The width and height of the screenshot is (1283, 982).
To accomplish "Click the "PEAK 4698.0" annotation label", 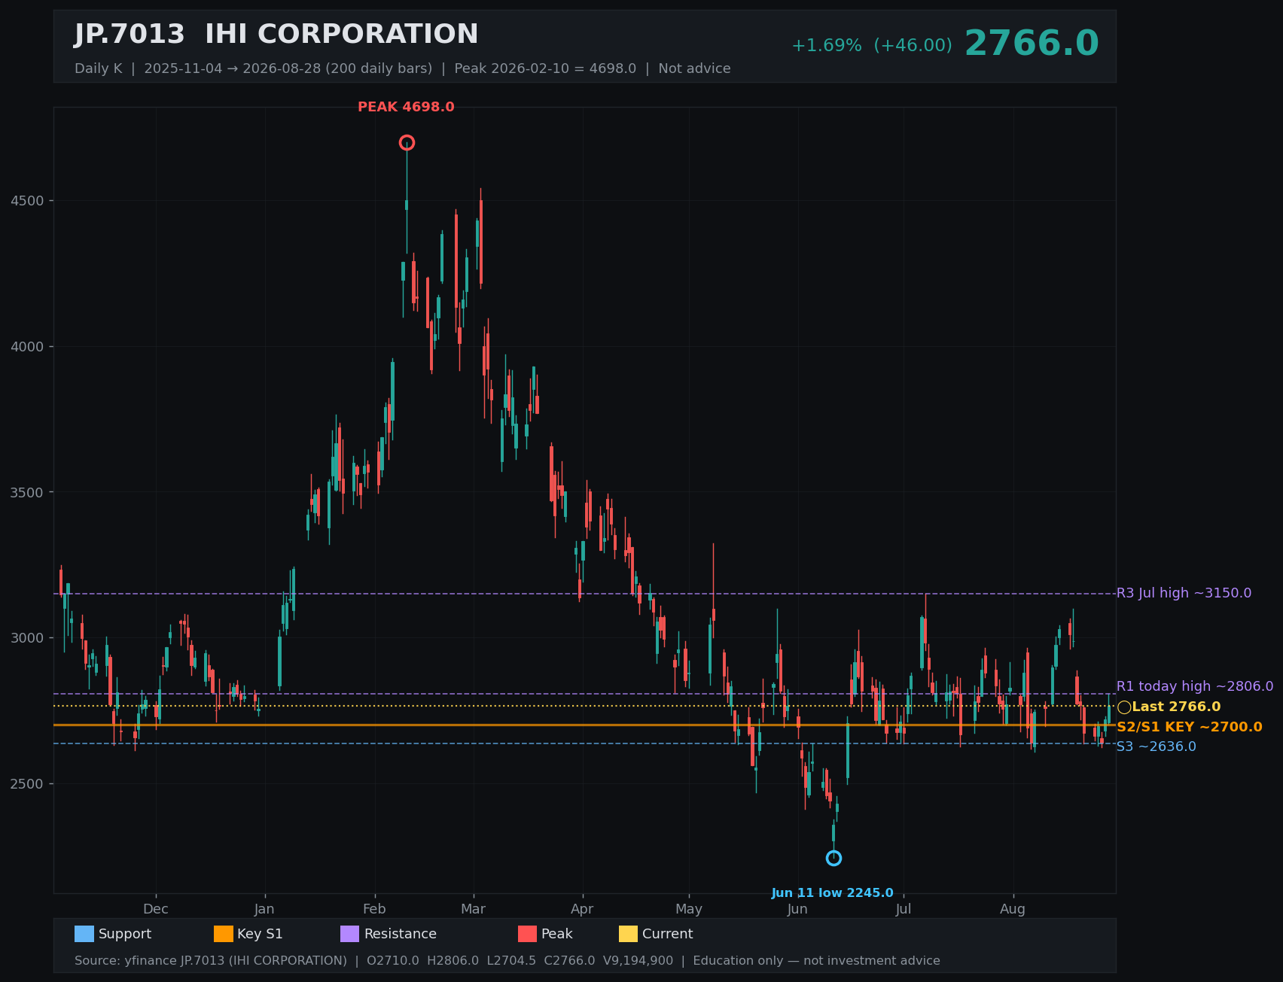I will (x=406, y=107).
